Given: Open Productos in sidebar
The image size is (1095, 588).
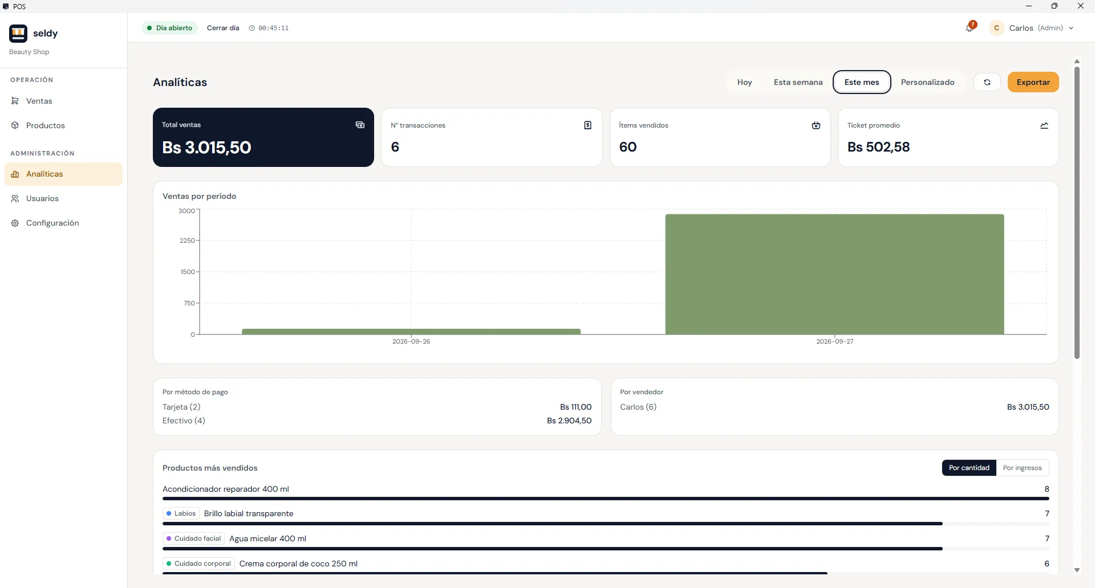Looking at the screenshot, I should pos(63,125).
